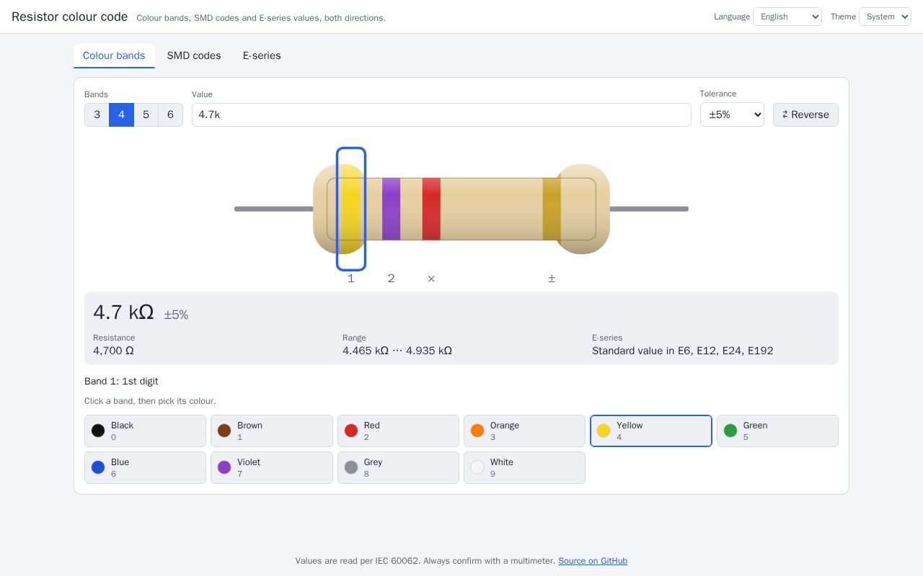Pick Green colour option
Screen dimensions: 923x576
click(777, 431)
